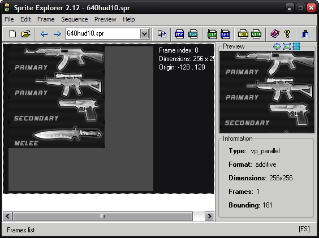319x238 pixels.
Task: Click the "Origin: -128 , 128" text
Action: pos(182,67)
